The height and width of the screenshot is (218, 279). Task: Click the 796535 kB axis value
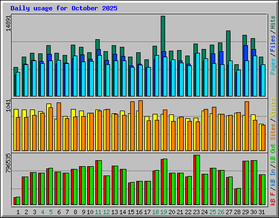click(8, 163)
